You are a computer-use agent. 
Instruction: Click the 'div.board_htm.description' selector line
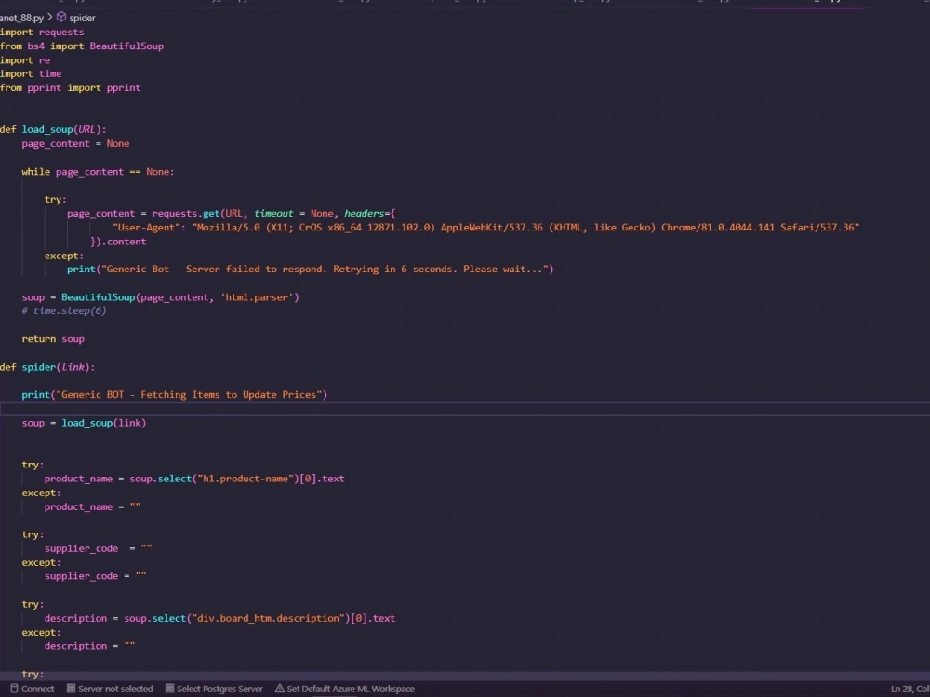pyautogui.click(x=219, y=618)
